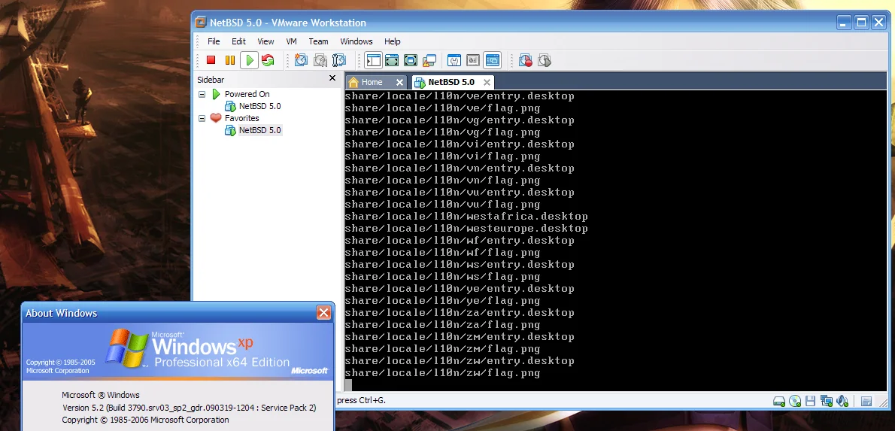Click the red Power Off toolbar button

[211, 60]
